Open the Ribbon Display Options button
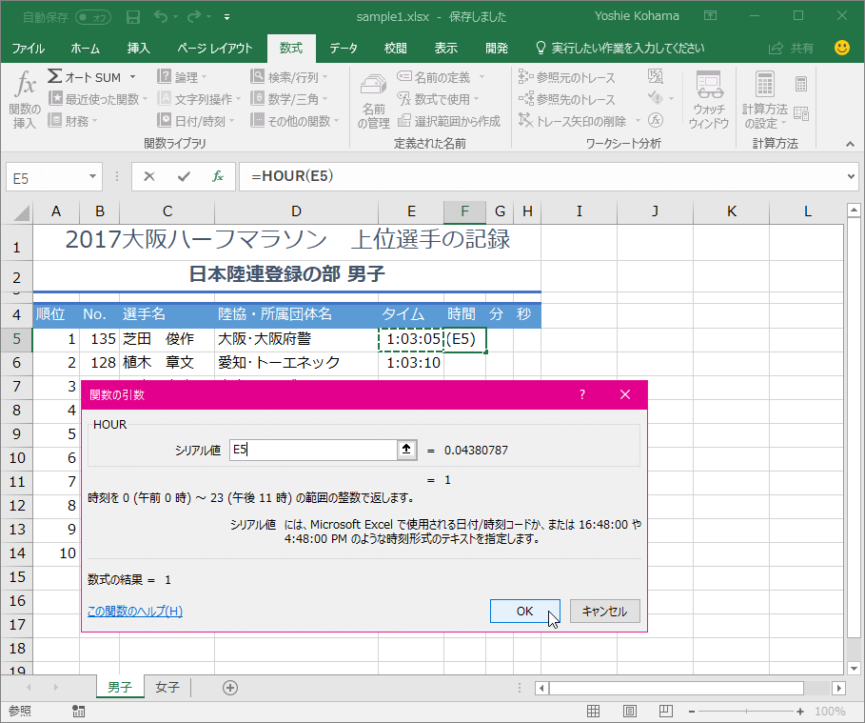Viewport: 865px width, 723px height. 711,15
